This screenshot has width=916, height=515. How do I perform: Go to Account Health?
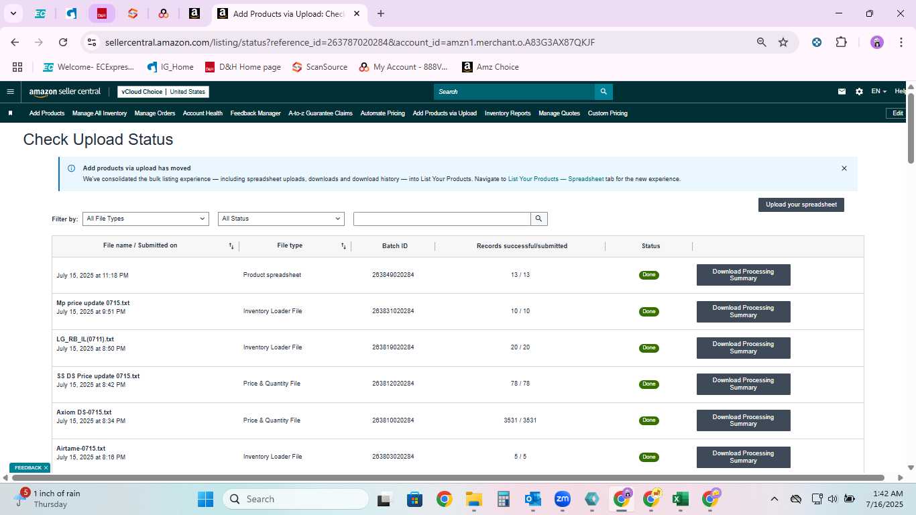click(x=203, y=113)
